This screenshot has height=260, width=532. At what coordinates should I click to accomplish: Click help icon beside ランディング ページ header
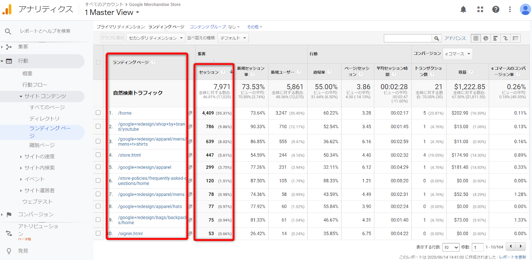153,62
